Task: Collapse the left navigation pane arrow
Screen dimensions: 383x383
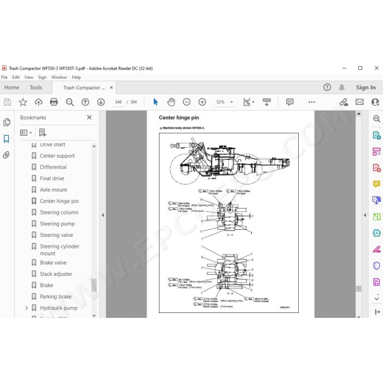Action: click(x=103, y=215)
